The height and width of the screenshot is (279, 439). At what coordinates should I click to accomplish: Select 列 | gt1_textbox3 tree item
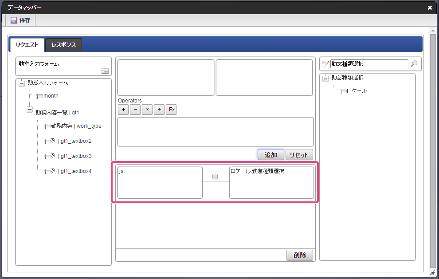71,156
